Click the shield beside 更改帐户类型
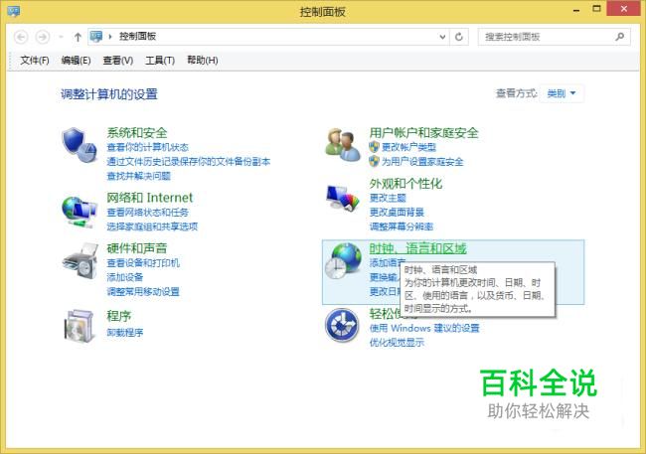Viewport: 646px width, 454px height. [x=374, y=147]
